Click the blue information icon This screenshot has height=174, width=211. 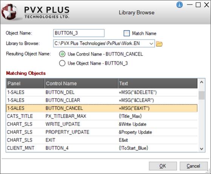(x=179, y=5)
